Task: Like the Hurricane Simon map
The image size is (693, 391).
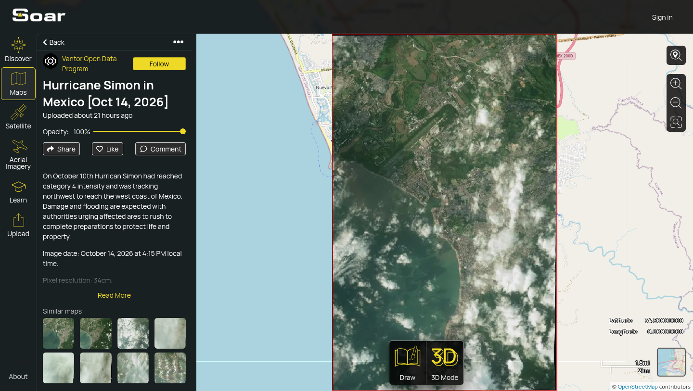Action: [107, 149]
